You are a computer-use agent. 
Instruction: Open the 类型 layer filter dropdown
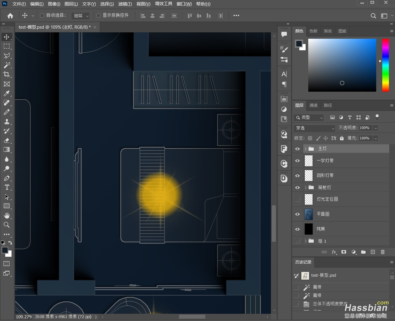309,117
